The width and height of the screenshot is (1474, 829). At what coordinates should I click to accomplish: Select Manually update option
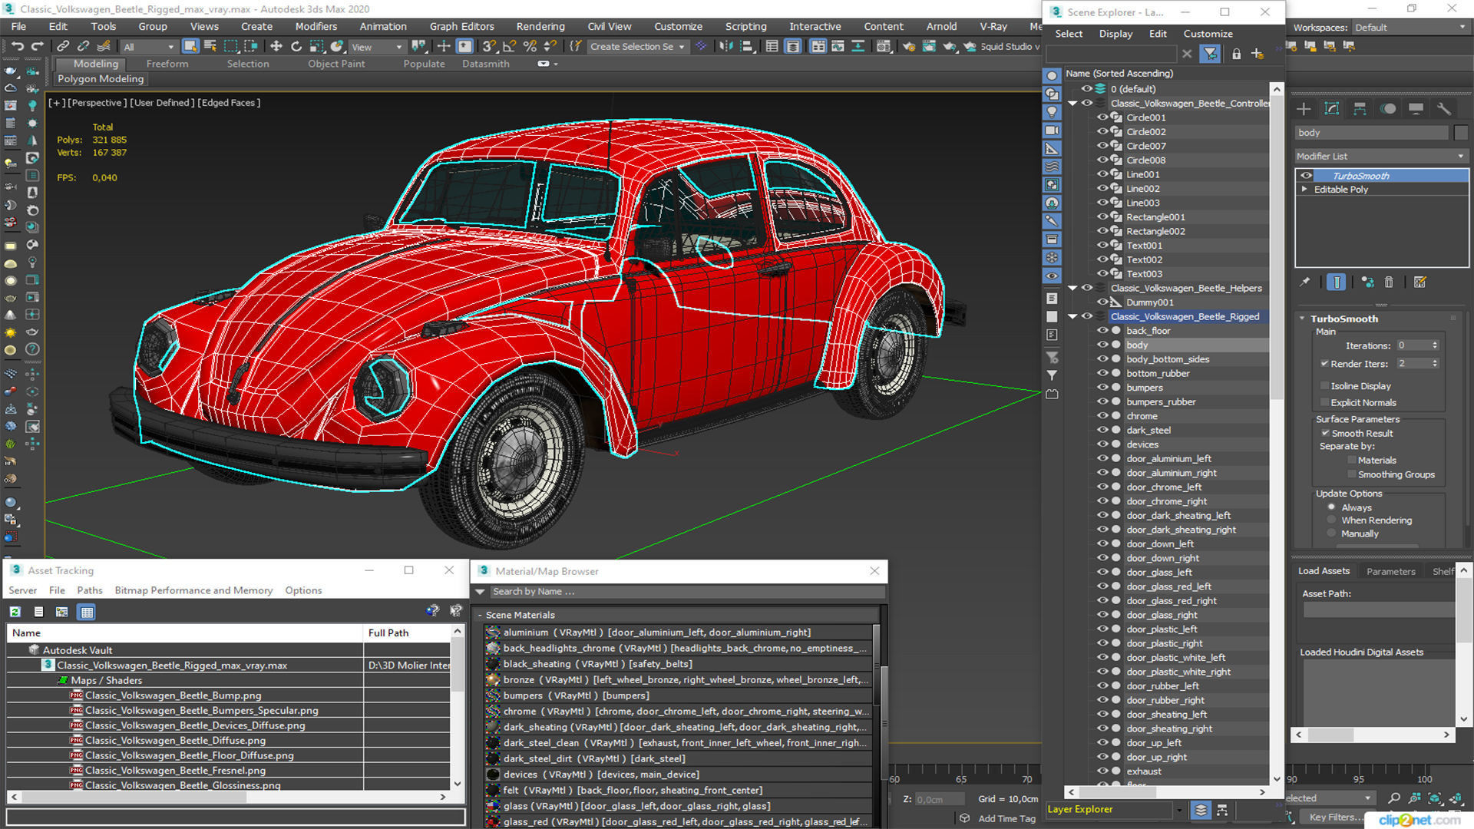pyautogui.click(x=1331, y=534)
